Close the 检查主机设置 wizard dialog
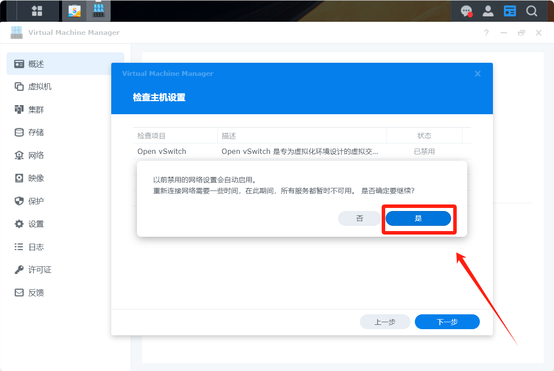The height and width of the screenshot is (371, 554). pyautogui.click(x=478, y=74)
